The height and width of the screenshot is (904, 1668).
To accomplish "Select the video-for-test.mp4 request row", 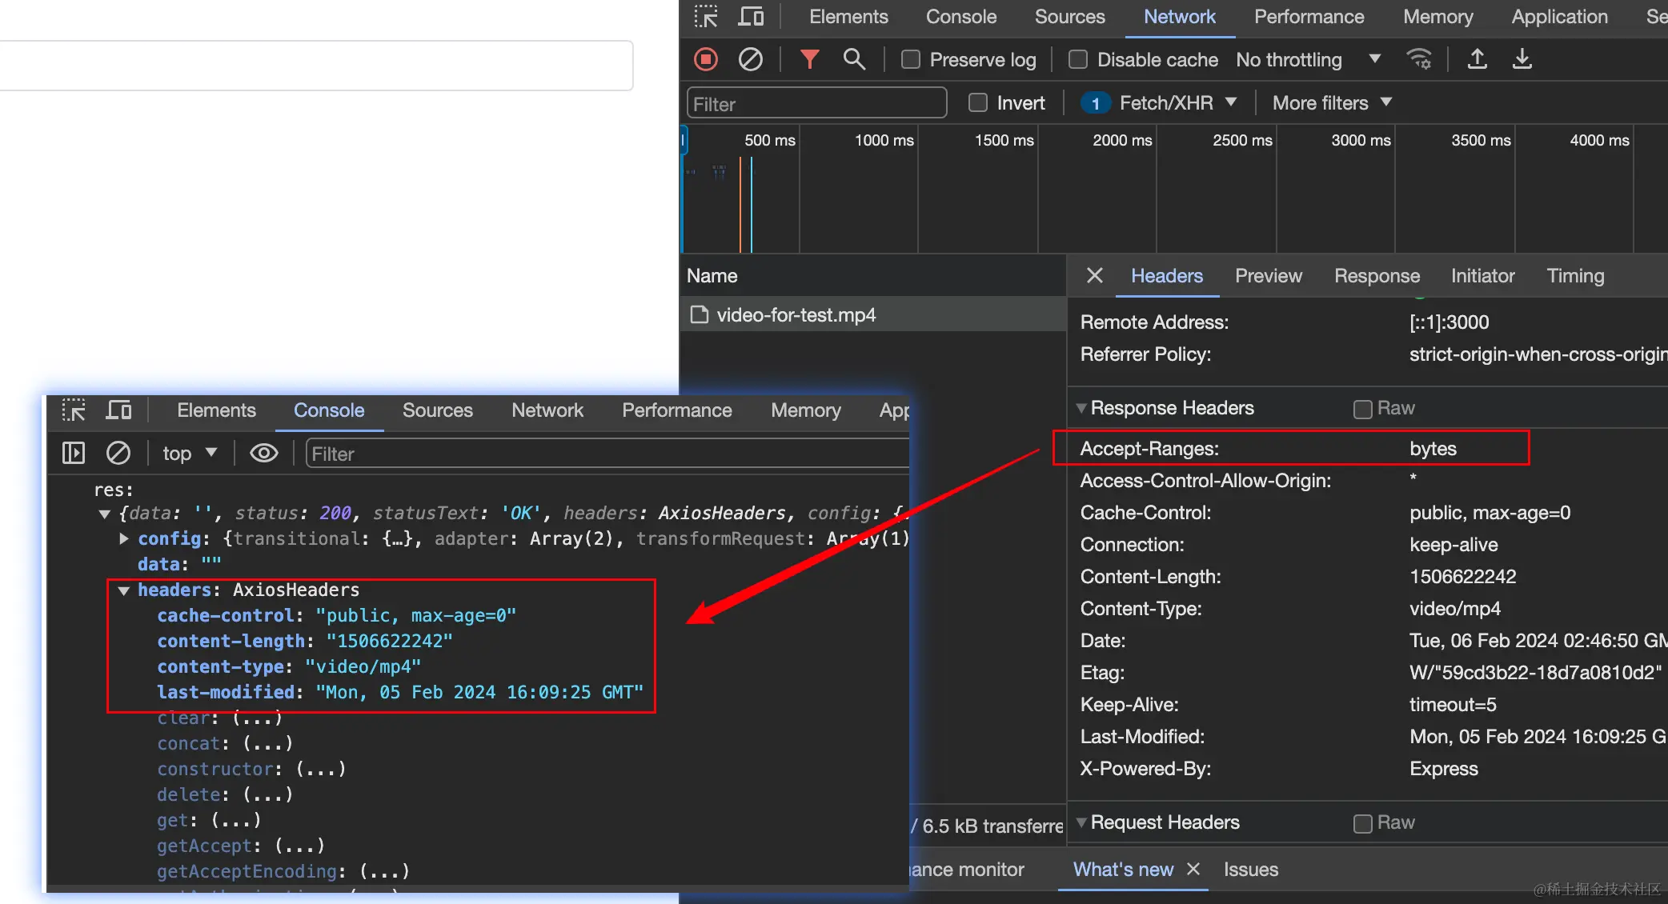I will pos(872,314).
